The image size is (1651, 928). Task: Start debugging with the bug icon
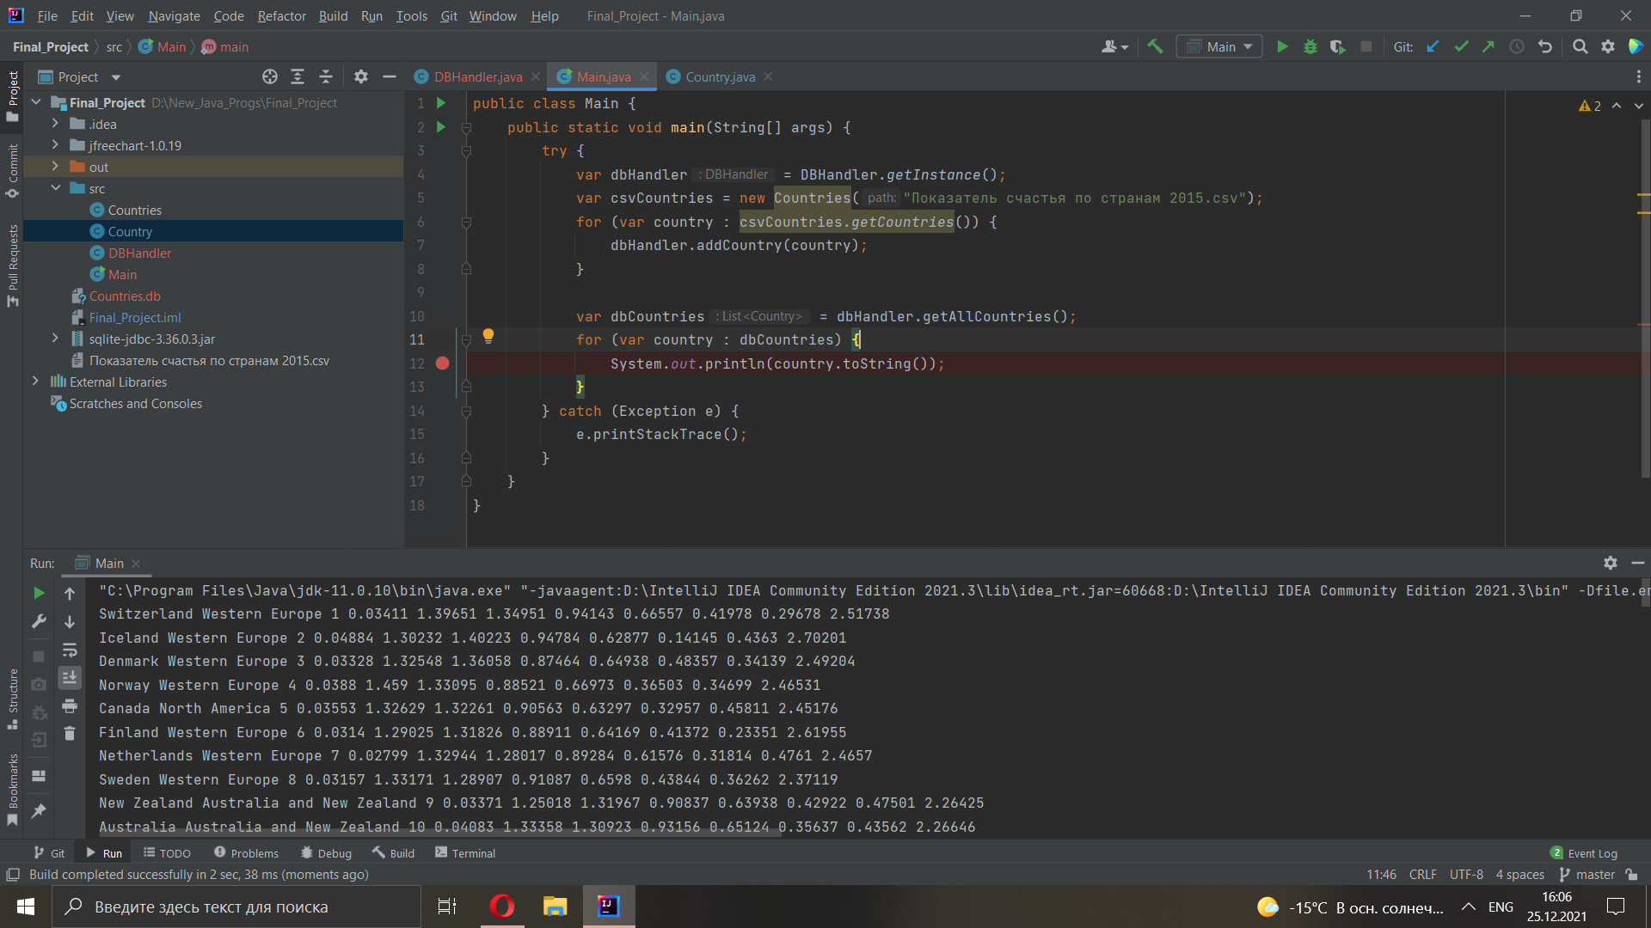[x=1310, y=46]
